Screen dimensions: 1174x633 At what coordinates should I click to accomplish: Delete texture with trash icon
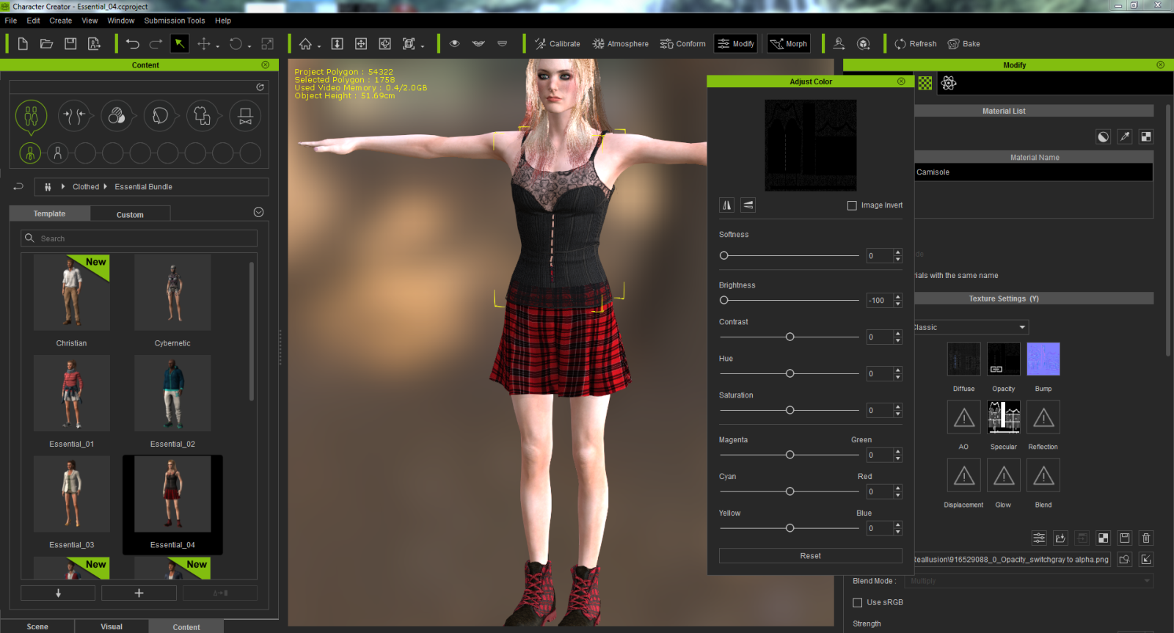click(1146, 538)
